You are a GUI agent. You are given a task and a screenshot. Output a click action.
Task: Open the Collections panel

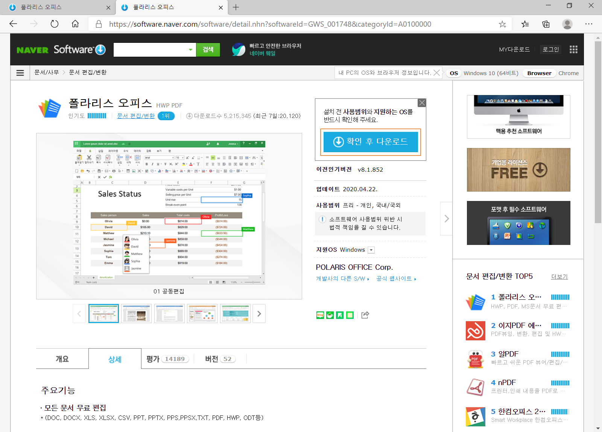546,24
